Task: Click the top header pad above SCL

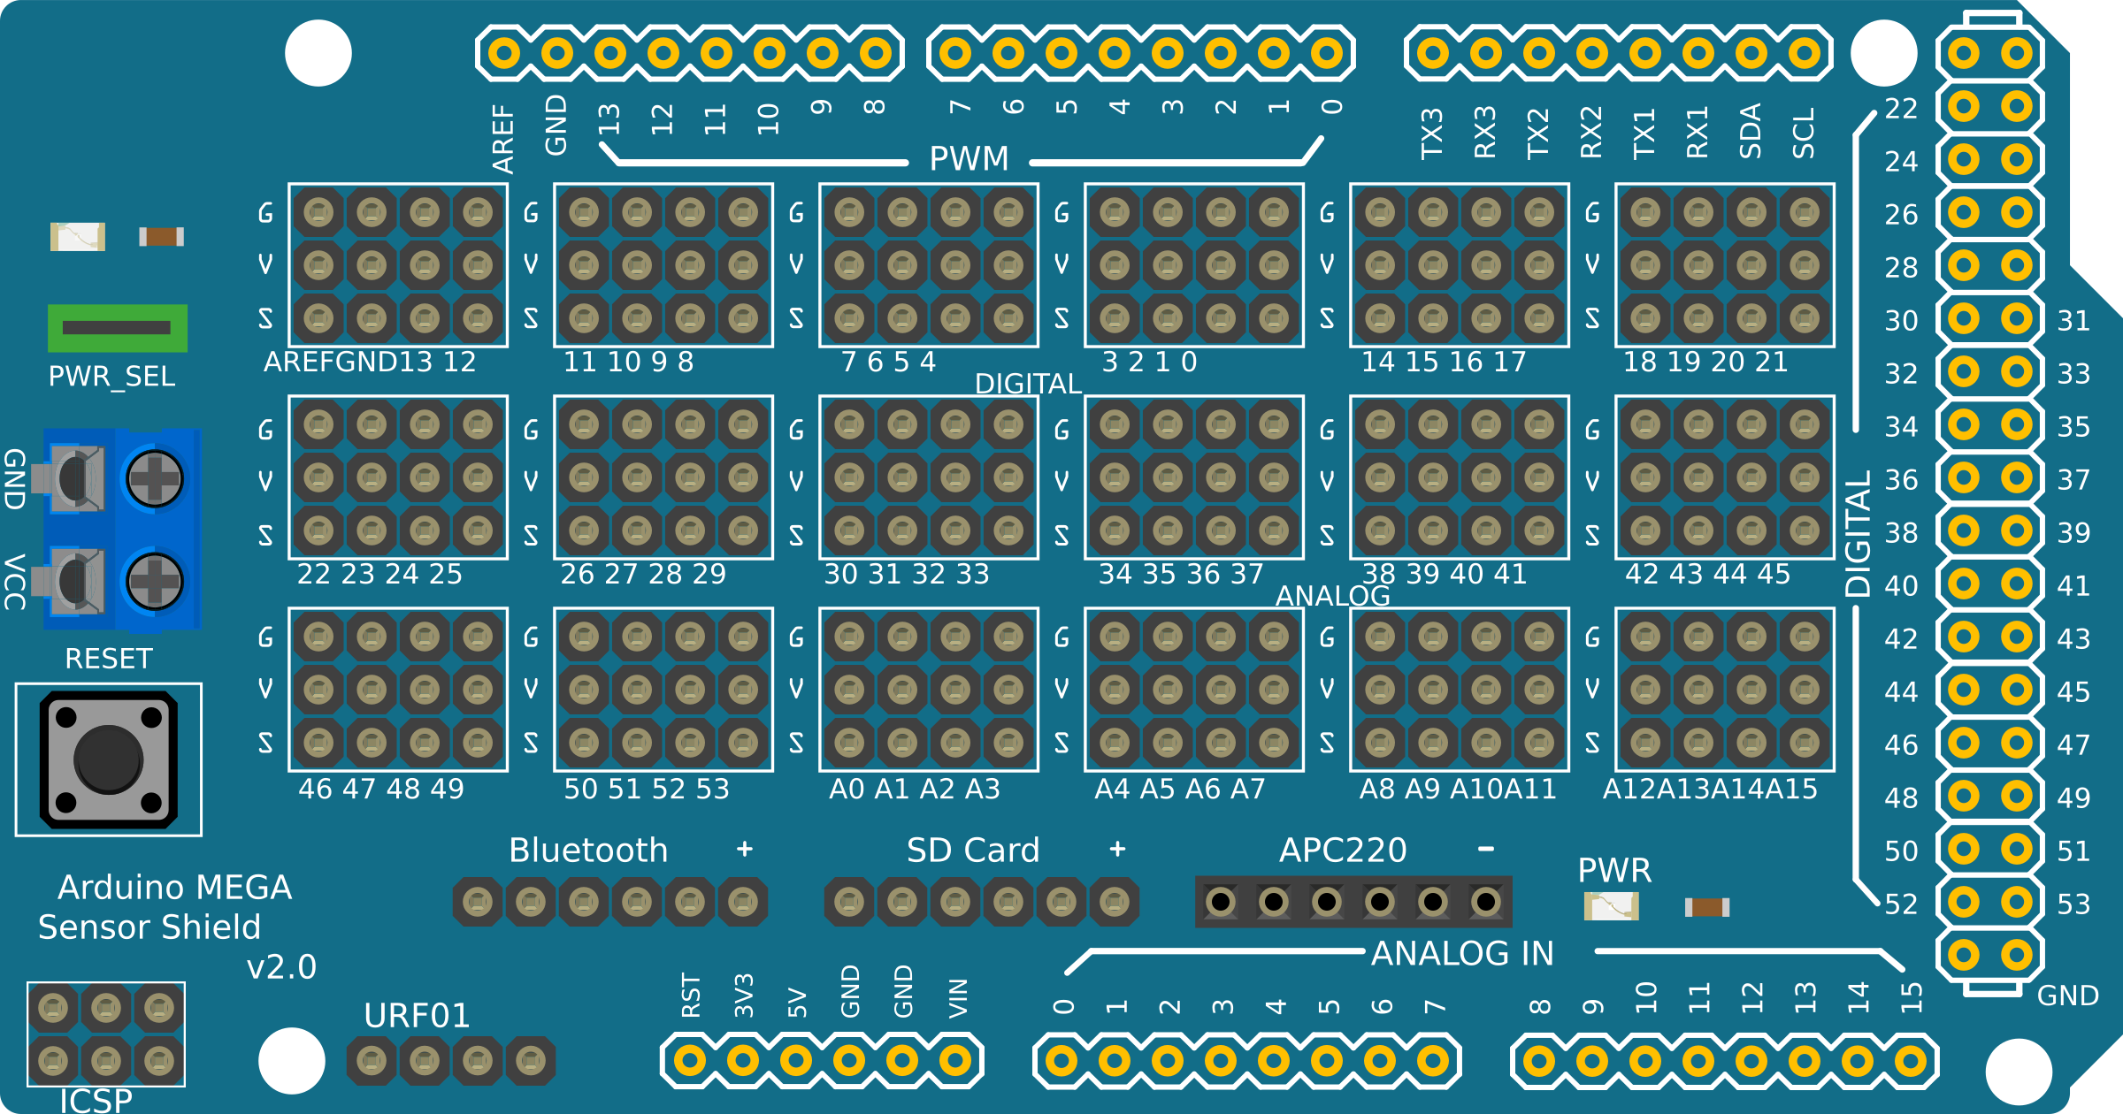Action: (x=1805, y=53)
